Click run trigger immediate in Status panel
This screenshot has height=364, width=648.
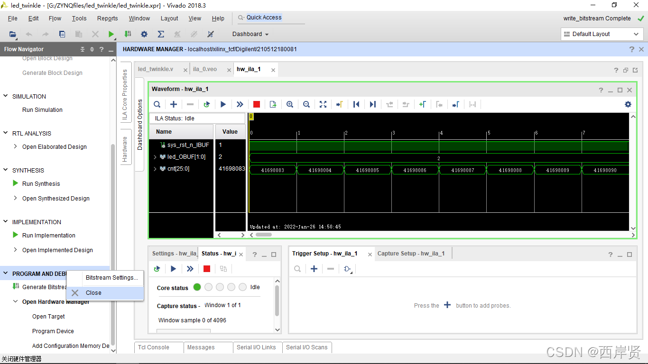point(190,269)
